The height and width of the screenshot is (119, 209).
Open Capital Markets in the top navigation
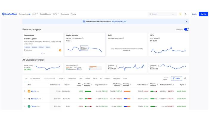tap(45, 14)
